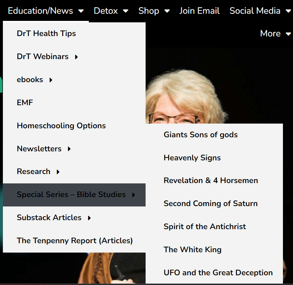The height and width of the screenshot is (285, 293).
Task: Expand the Substack Articles submenu arrow
Action: coord(89,218)
